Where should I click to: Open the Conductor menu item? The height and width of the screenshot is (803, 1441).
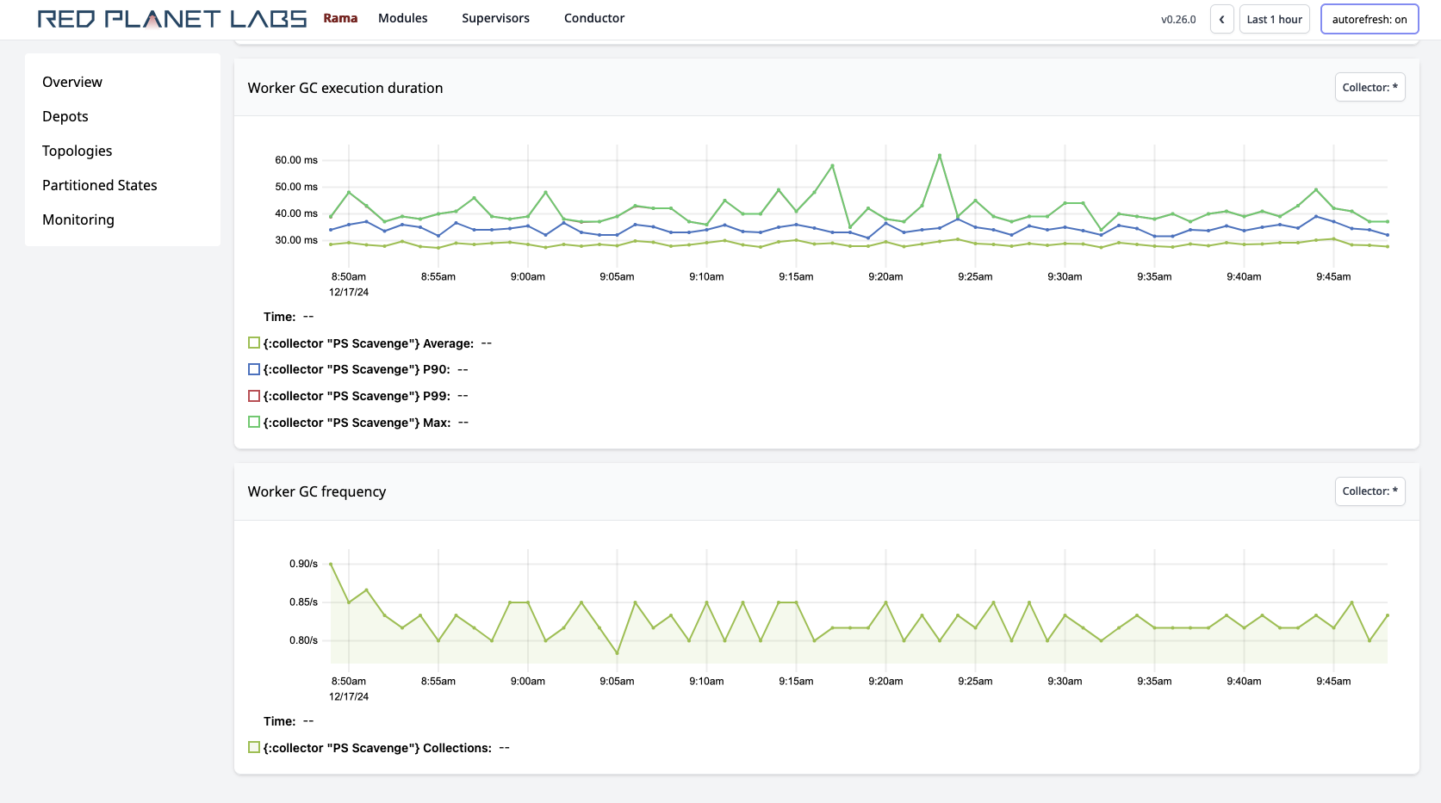coord(594,18)
